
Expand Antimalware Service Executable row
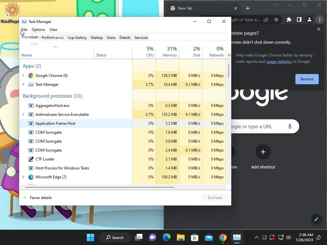[x=23, y=115]
